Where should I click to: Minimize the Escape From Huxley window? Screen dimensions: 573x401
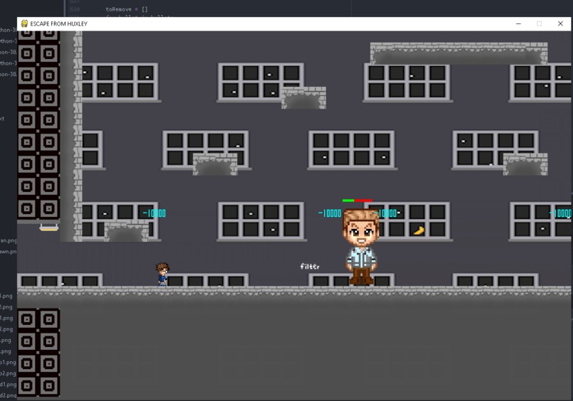518,23
